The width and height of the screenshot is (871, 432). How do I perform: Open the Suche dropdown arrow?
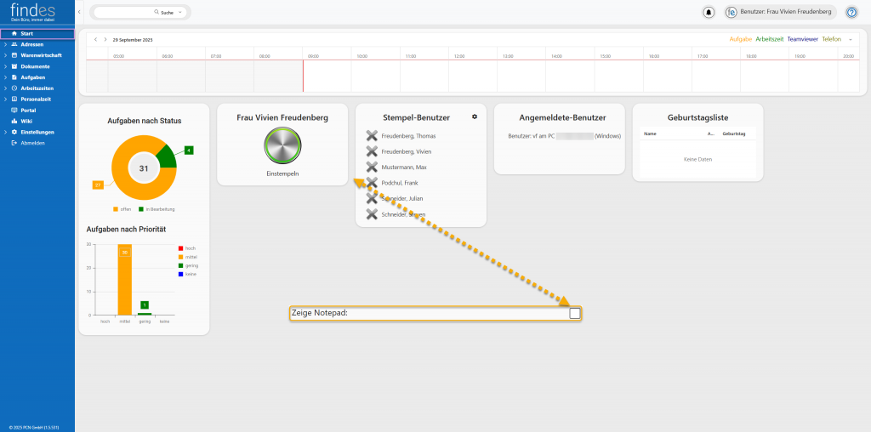coord(179,13)
